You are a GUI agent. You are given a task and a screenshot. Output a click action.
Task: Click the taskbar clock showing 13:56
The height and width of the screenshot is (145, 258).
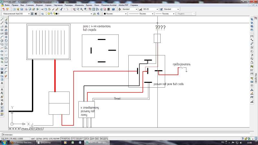pos(249,143)
